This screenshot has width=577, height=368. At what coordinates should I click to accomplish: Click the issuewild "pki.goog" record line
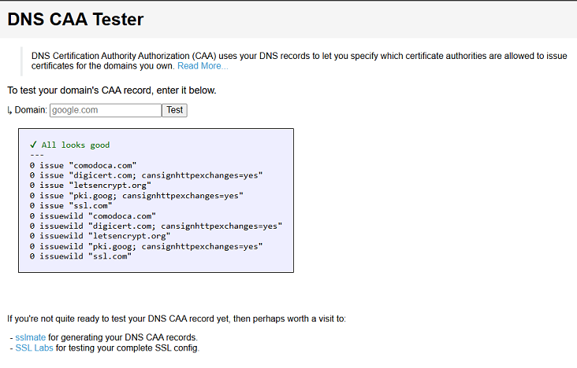click(x=146, y=247)
